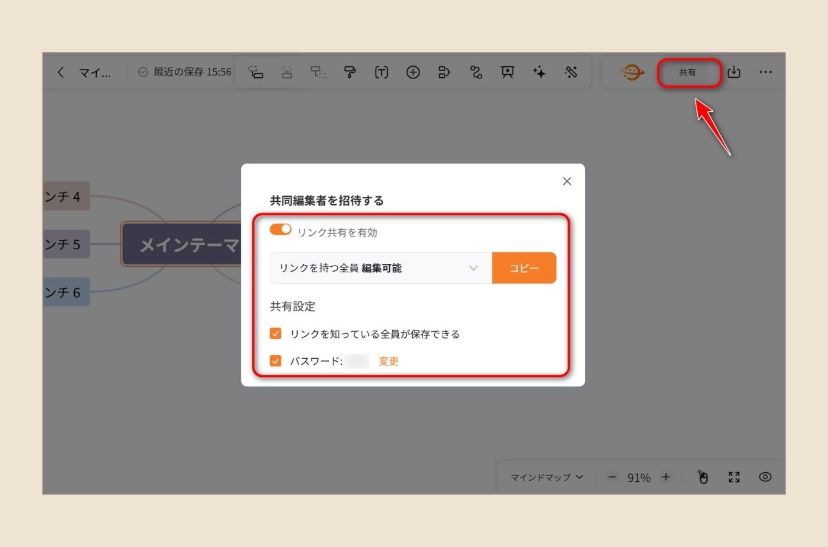The height and width of the screenshot is (547, 828).
Task: Select the text box tool
Action: point(382,72)
